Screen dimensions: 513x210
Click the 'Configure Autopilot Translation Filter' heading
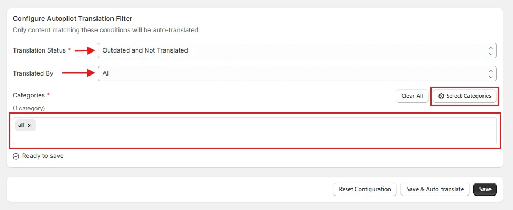point(72,19)
